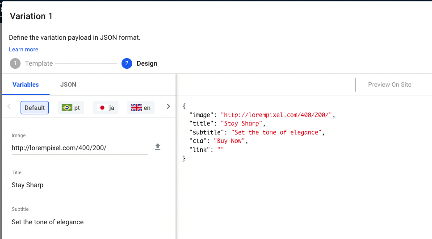Click into the Title field with Stay Sharp

pyautogui.click(x=88, y=185)
